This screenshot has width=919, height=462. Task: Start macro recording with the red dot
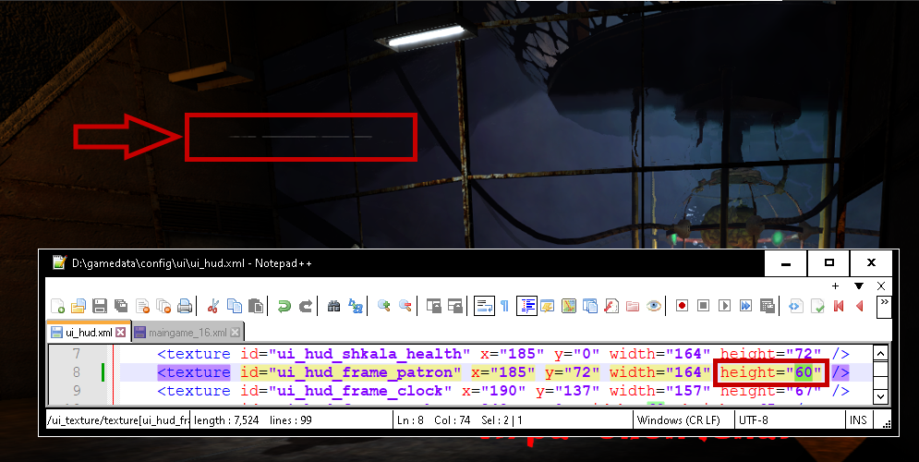point(682,306)
